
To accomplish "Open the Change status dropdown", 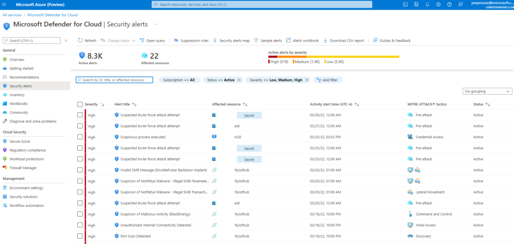I will 118,41.
